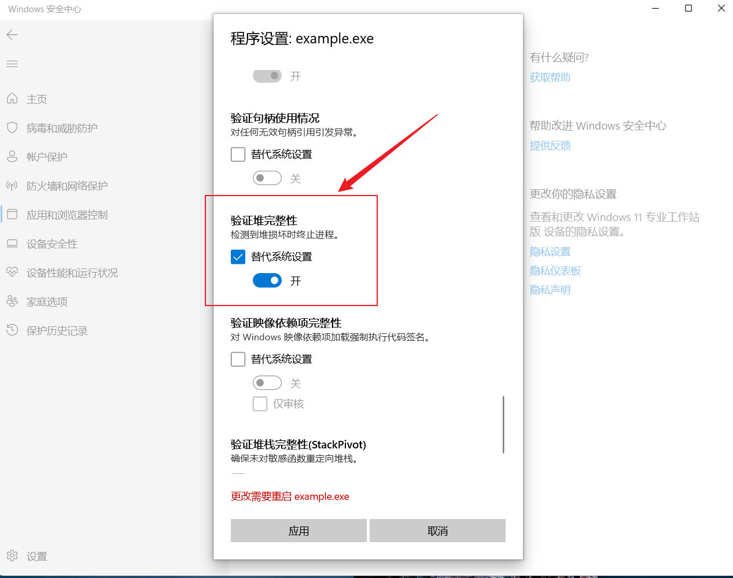
Task: Minimize the Windows 安全中心 window
Action: [655, 8]
